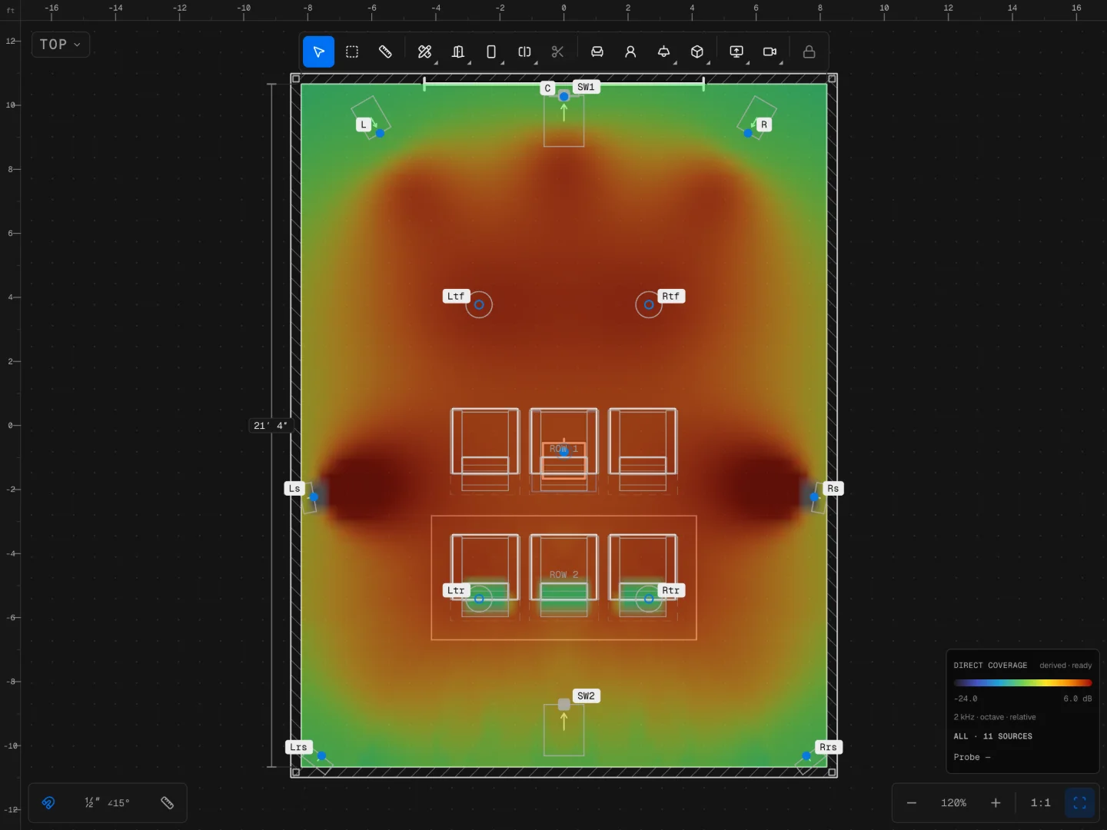
Task: Select the door tool
Action: (458, 51)
